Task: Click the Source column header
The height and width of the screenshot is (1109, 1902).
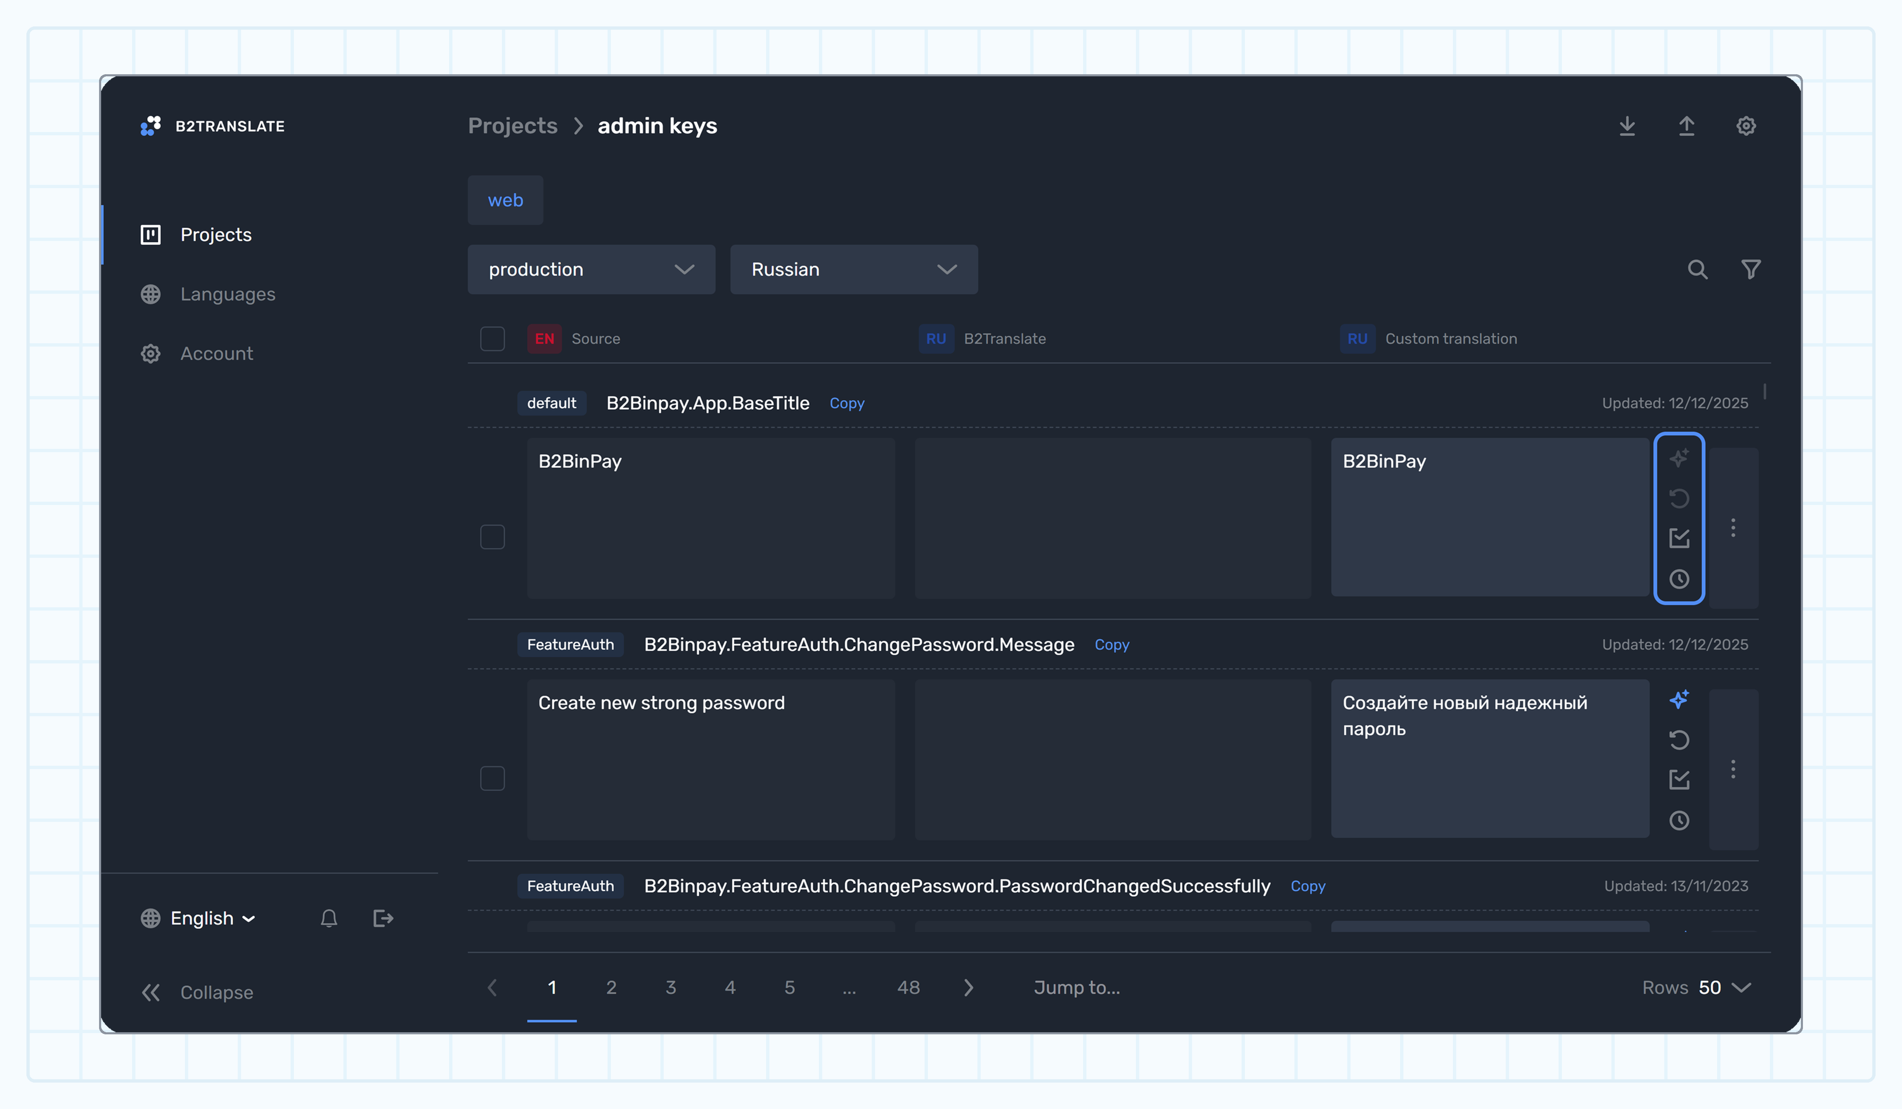Action: click(596, 339)
